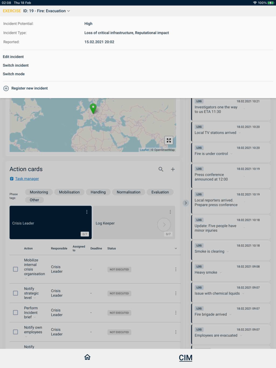Tick Notify own employees checkbox

(15, 332)
